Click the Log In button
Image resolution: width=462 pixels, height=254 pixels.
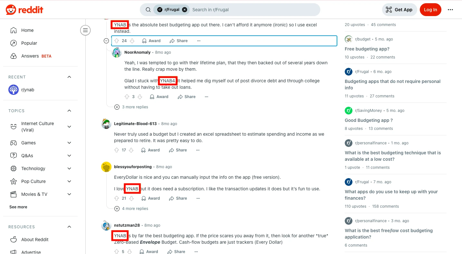coord(430,10)
